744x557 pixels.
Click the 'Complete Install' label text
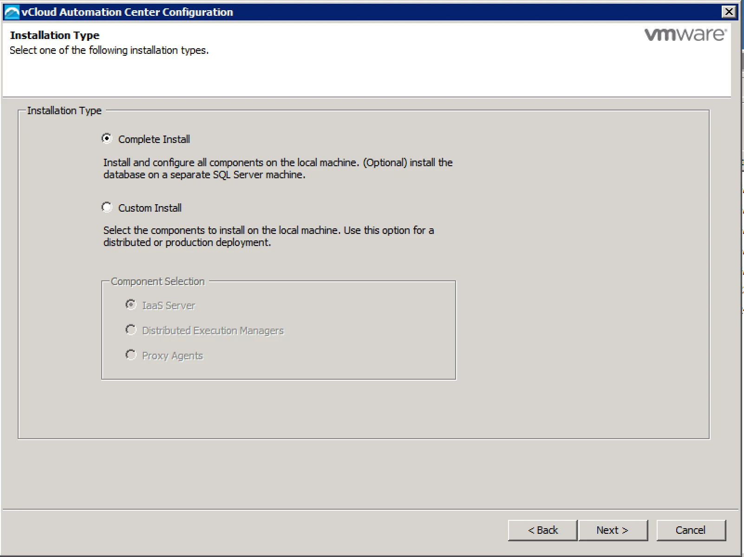[154, 139]
